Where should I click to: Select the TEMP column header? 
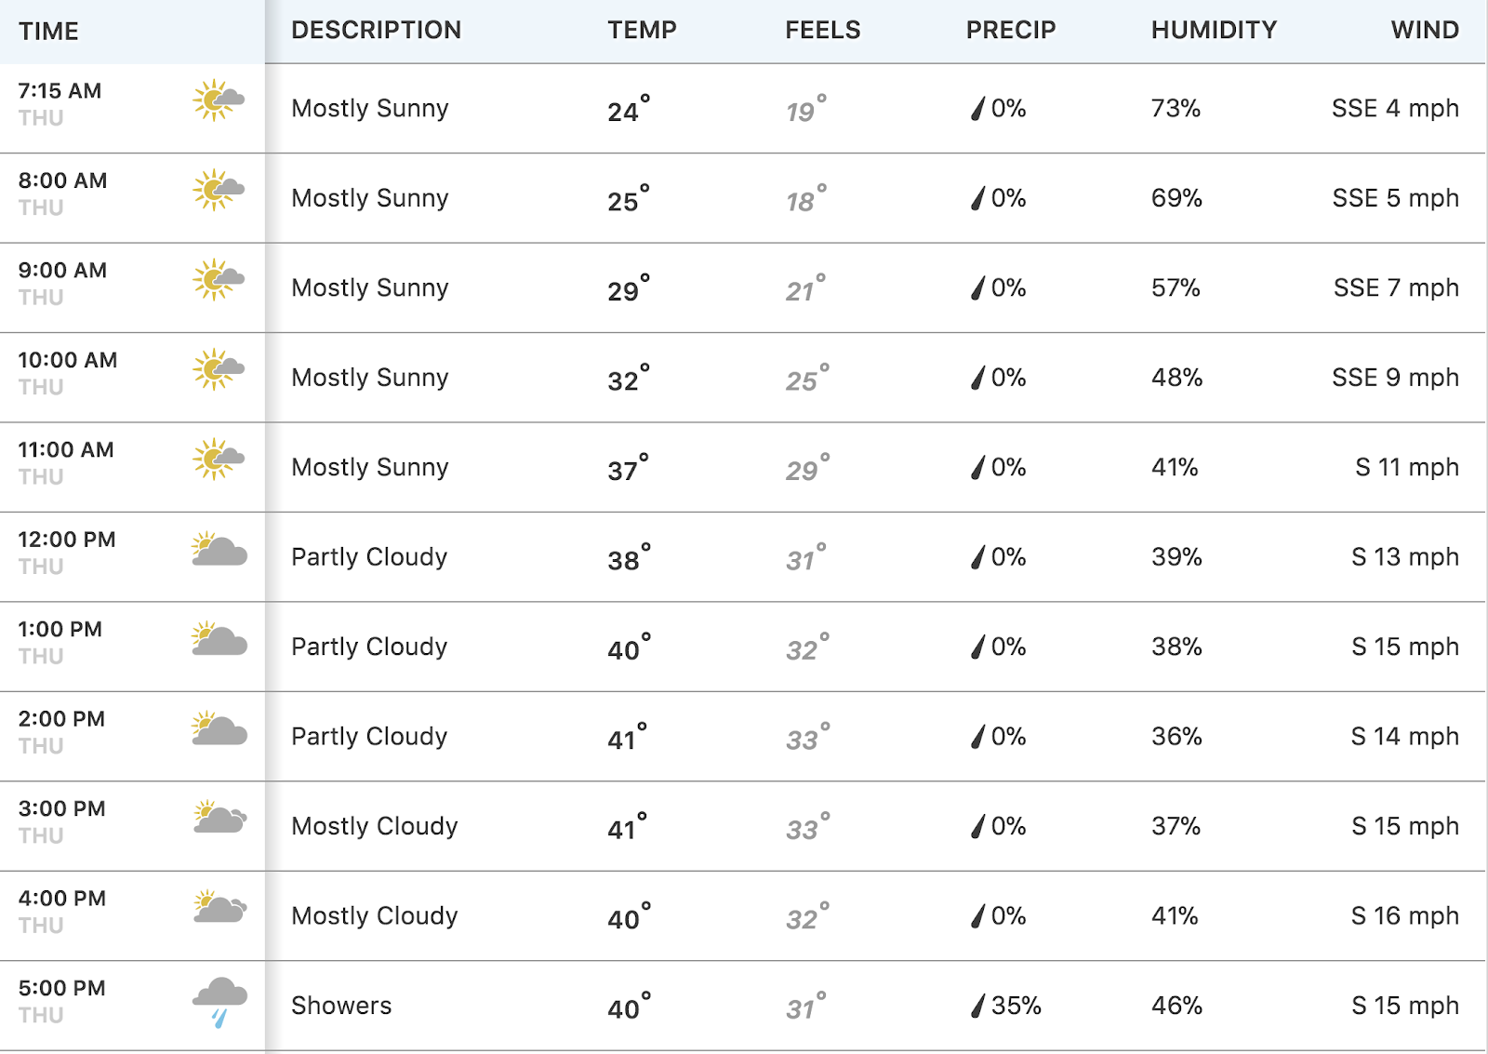click(x=642, y=30)
